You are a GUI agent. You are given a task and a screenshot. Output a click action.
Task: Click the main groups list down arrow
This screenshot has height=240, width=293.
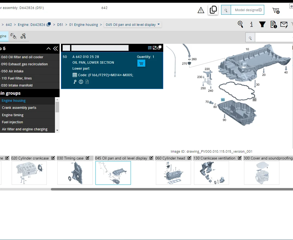pyautogui.click(x=57, y=130)
